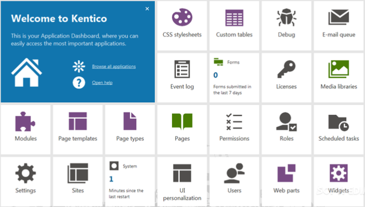Click the Open help link
The width and height of the screenshot is (365, 207).
click(x=102, y=82)
